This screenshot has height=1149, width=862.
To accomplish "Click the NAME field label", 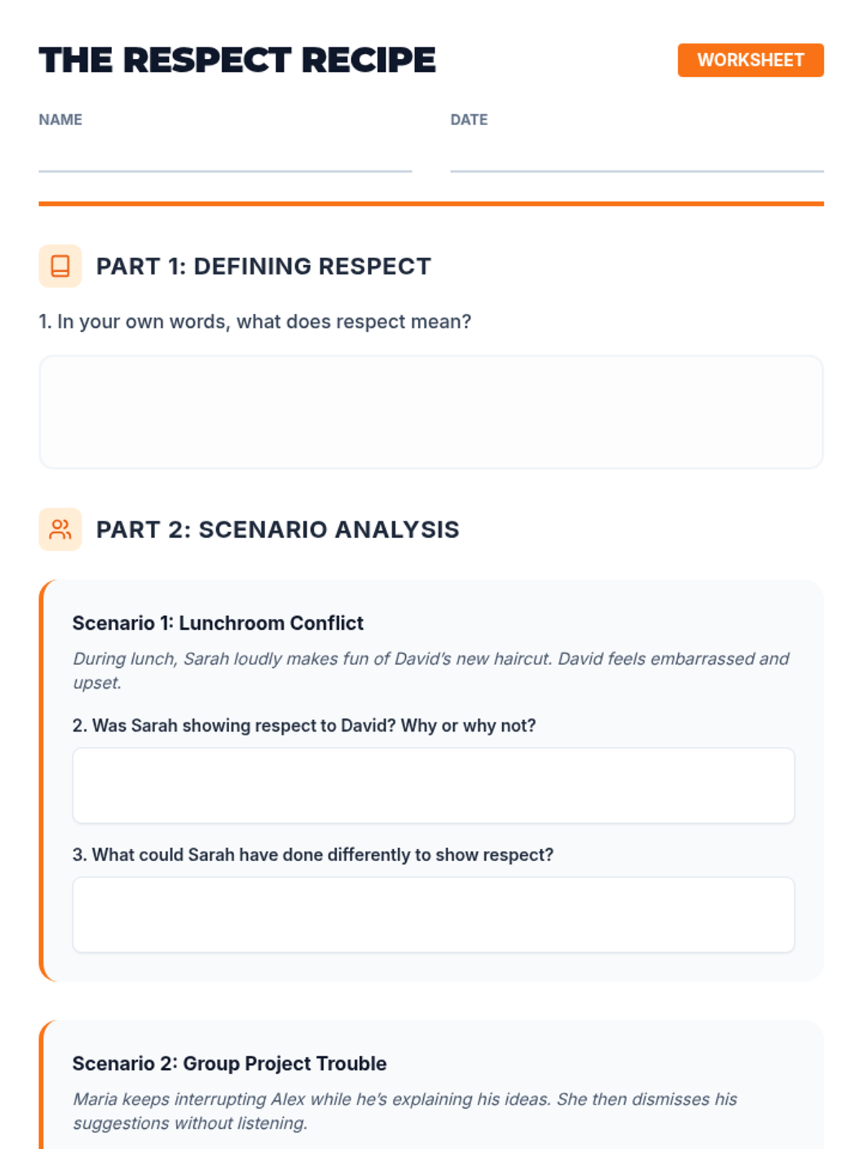I will [x=60, y=120].
